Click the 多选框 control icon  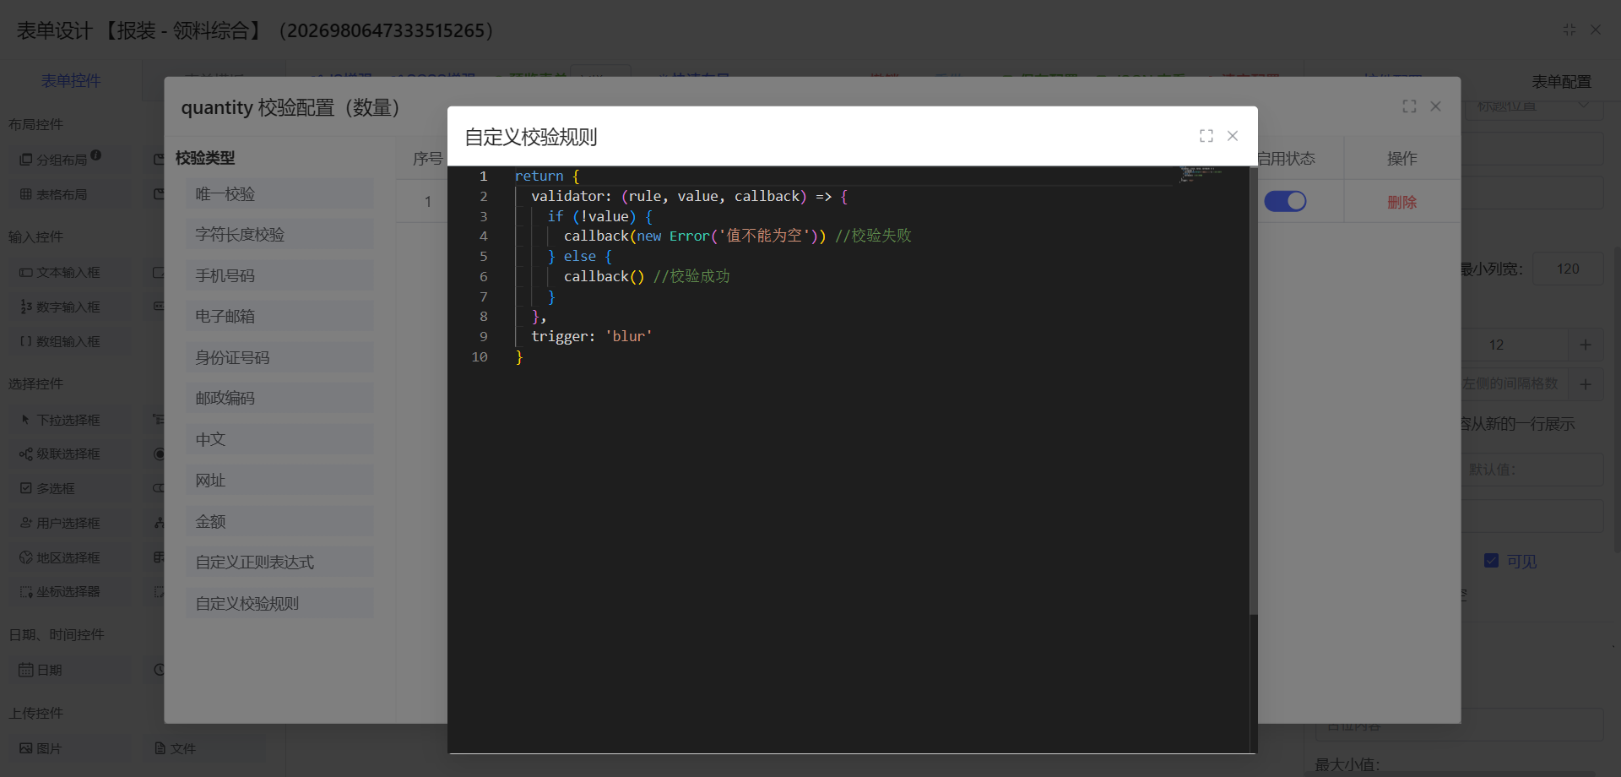point(26,488)
